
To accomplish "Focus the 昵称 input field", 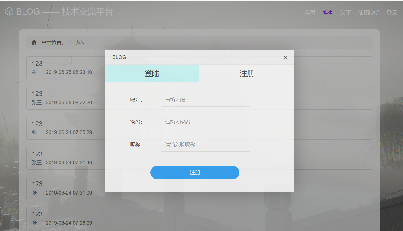I will (205, 145).
